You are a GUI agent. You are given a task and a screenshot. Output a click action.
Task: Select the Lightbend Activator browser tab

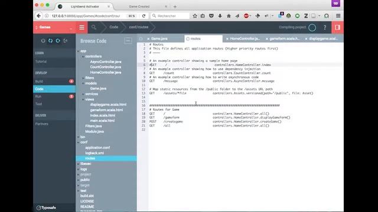(84, 6)
